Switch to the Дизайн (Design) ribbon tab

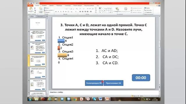pos(51,5)
